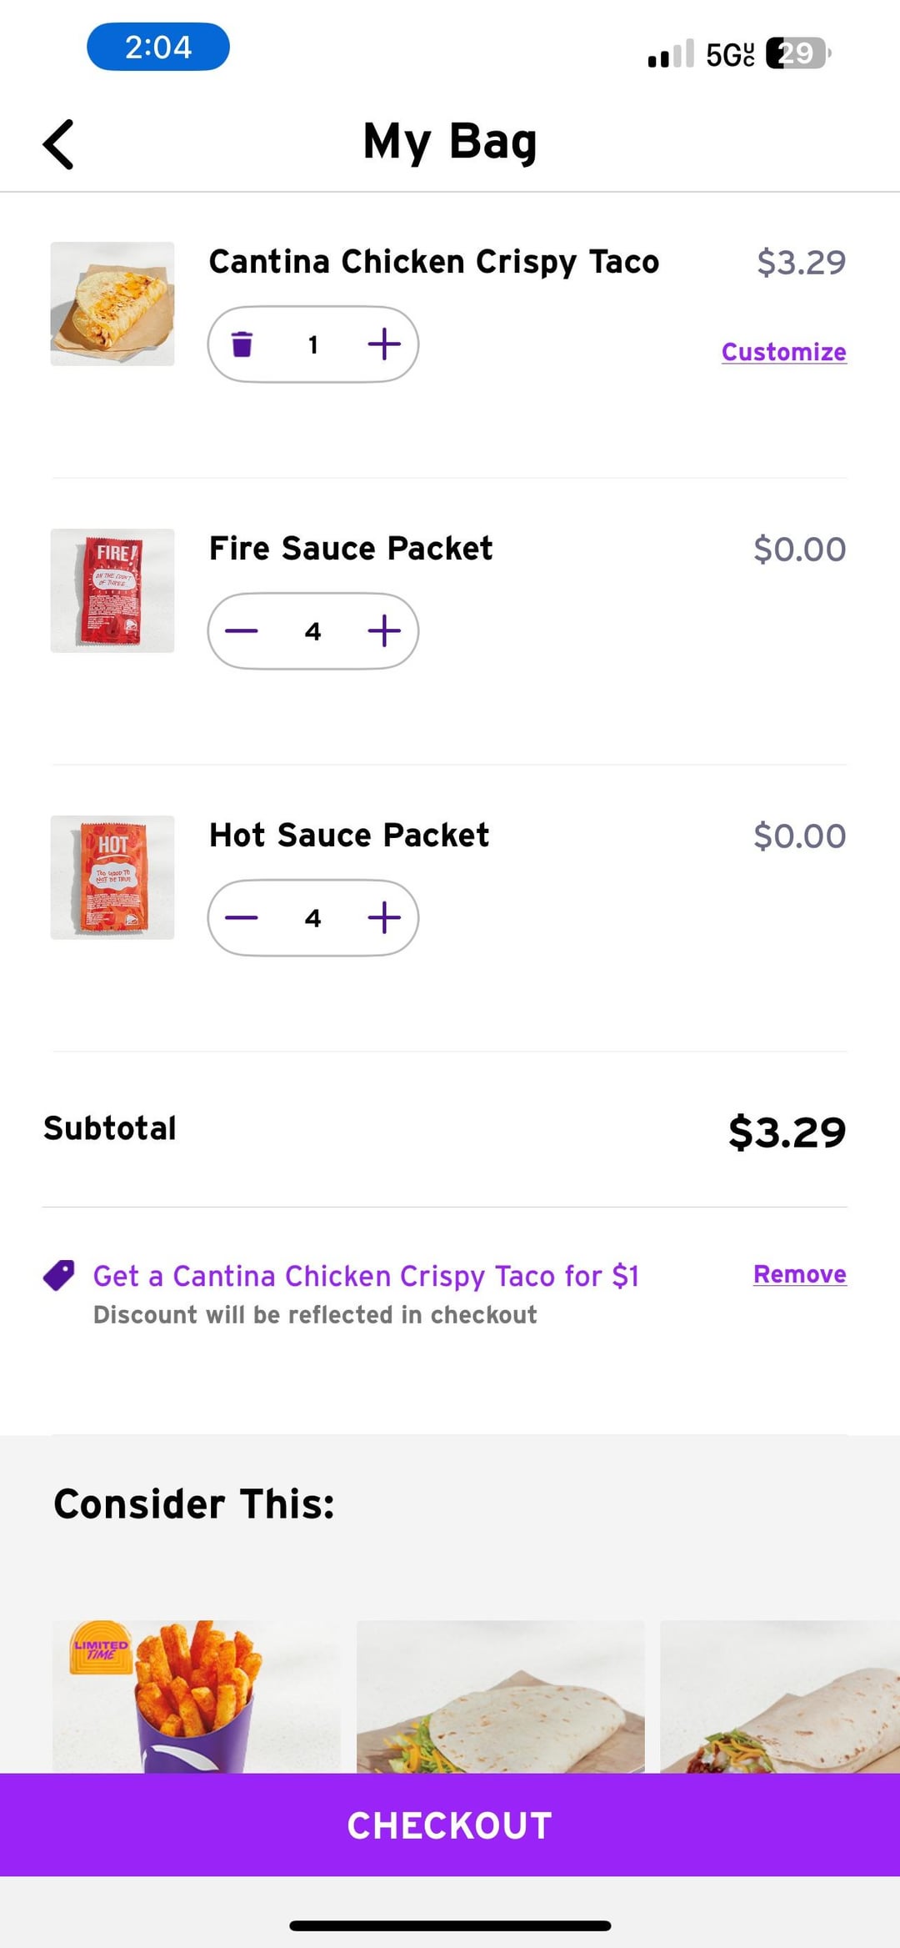Image resolution: width=900 pixels, height=1948 pixels.
Task: Reduce Hot Sauce Packet quantity by one
Action: (242, 918)
